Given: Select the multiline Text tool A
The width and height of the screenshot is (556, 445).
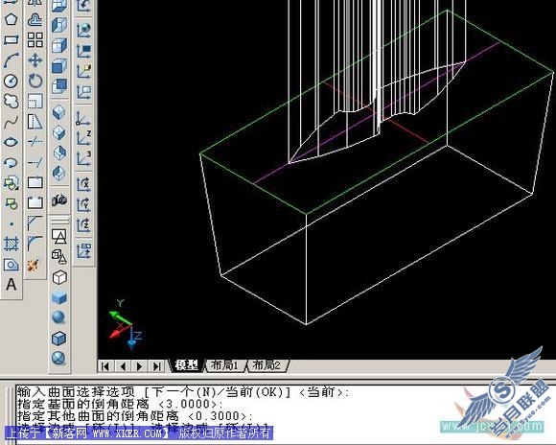Looking at the screenshot, I should [11, 285].
